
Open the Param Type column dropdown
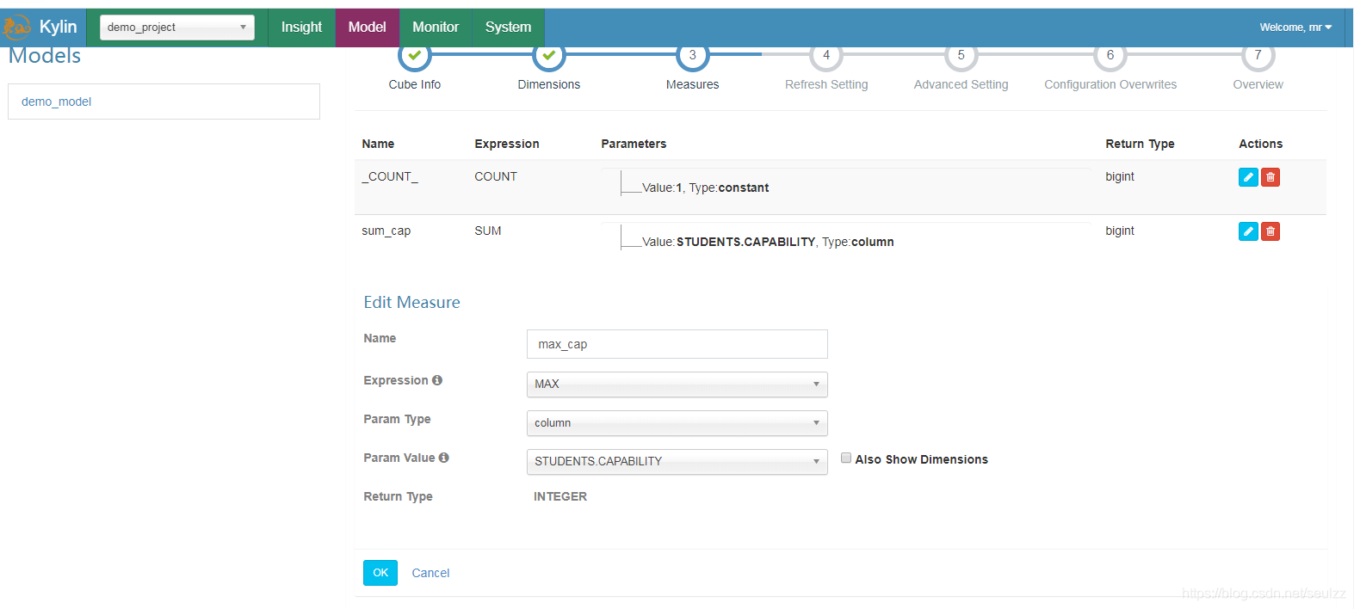[677, 423]
